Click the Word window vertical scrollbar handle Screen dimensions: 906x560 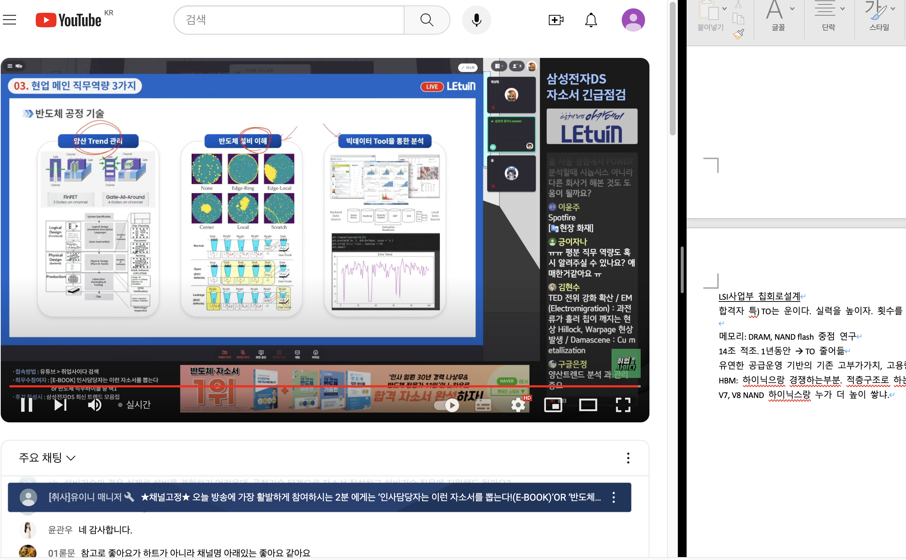(682, 270)
